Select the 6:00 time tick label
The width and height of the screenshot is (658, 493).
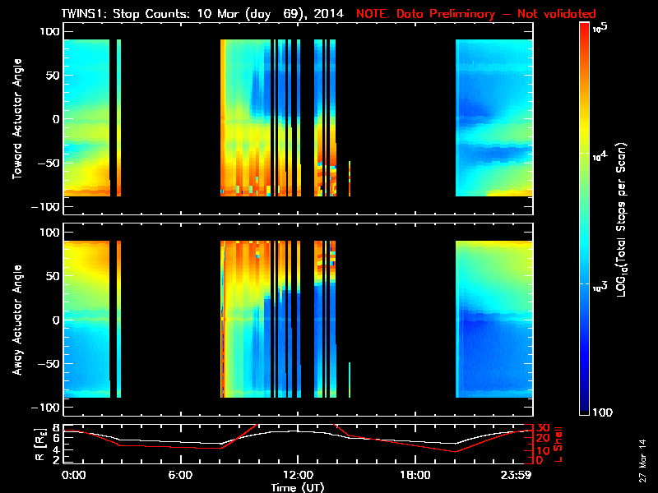[x=180, y=475]
